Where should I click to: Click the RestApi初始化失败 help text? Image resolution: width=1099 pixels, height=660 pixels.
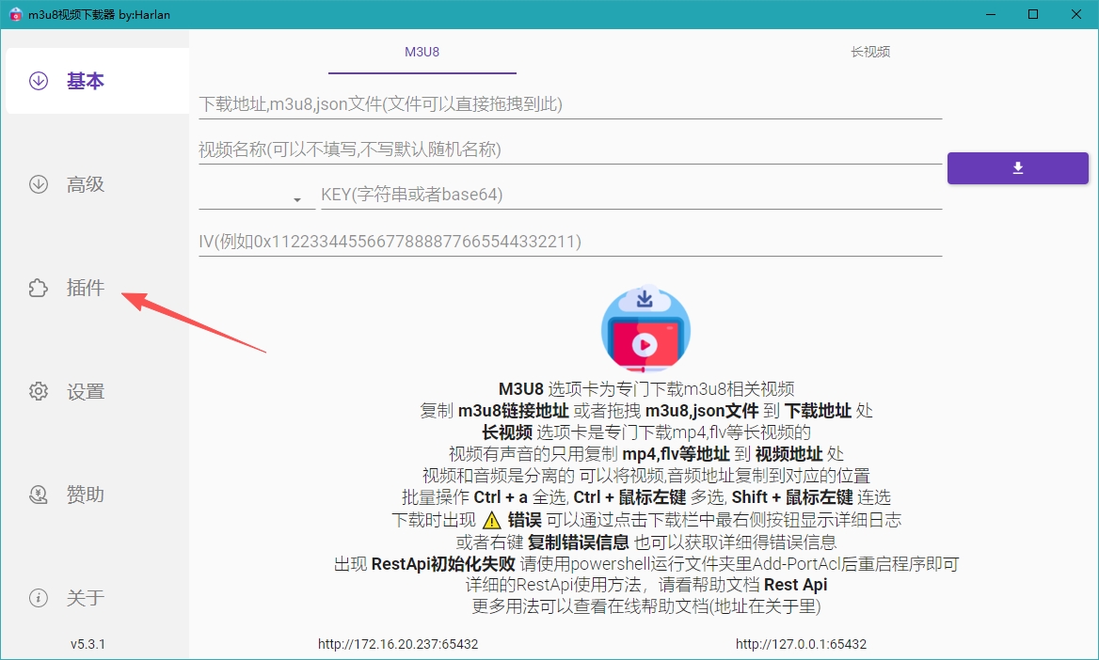(x=443, y=564)
